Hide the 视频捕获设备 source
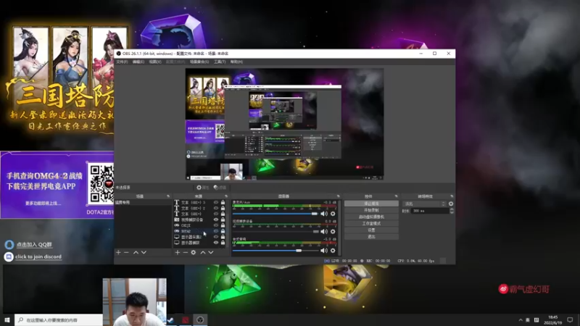 pyautogui.click(x=216, y=220)
